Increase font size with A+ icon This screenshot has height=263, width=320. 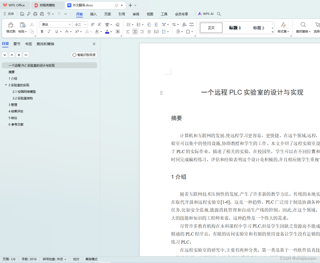click(x=93, y=24)
